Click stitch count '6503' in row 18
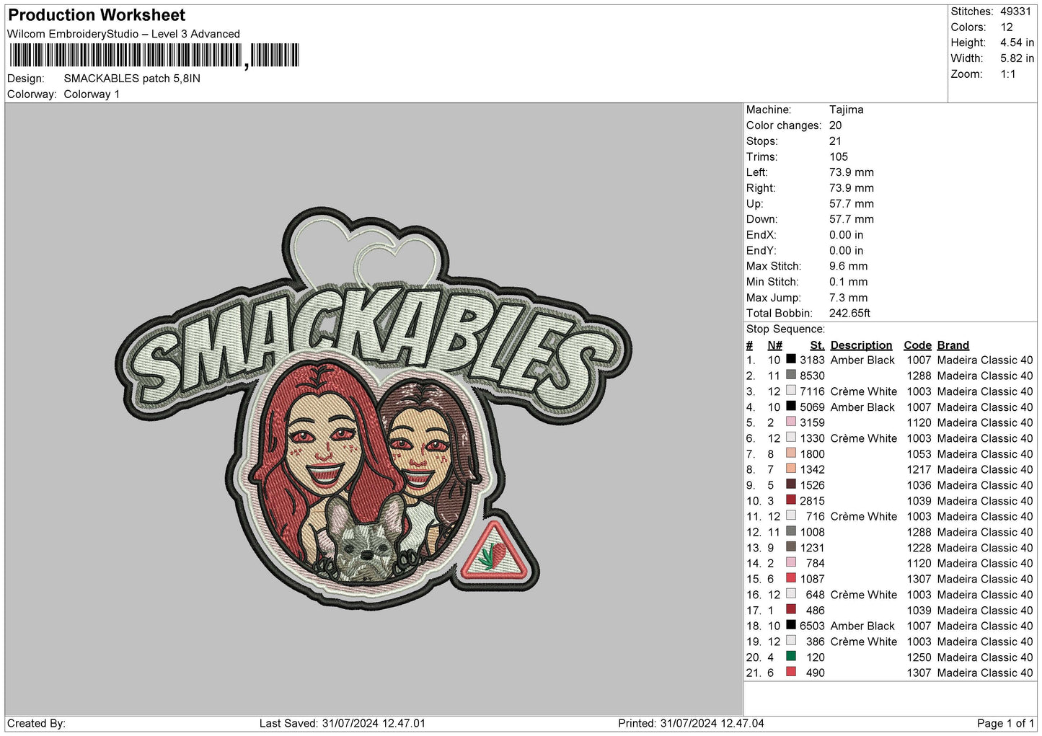Screen dimensions: 1042x736 click(x=812, y=626)
